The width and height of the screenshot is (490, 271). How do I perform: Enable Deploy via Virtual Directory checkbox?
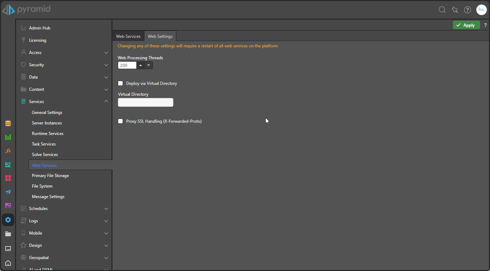pyautogui.click(x=121, y=83)
